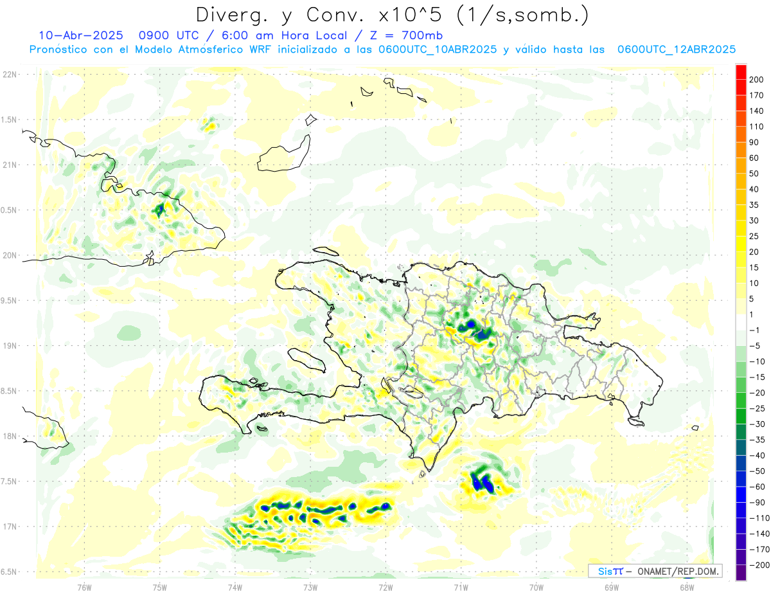Pick the yellow swatch between 25 and 20

741,244
